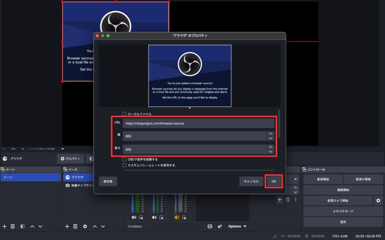Zoom out preview with the minus icon
The image size is (385, 240).
pyautogui.click(x=4, y=148)
